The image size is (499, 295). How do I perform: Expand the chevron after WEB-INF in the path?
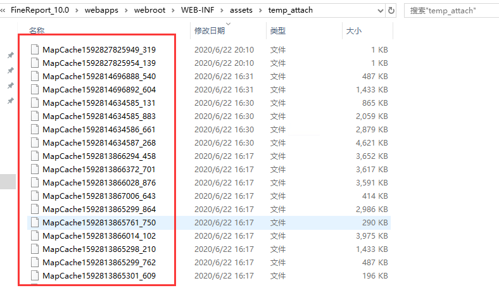222,11
